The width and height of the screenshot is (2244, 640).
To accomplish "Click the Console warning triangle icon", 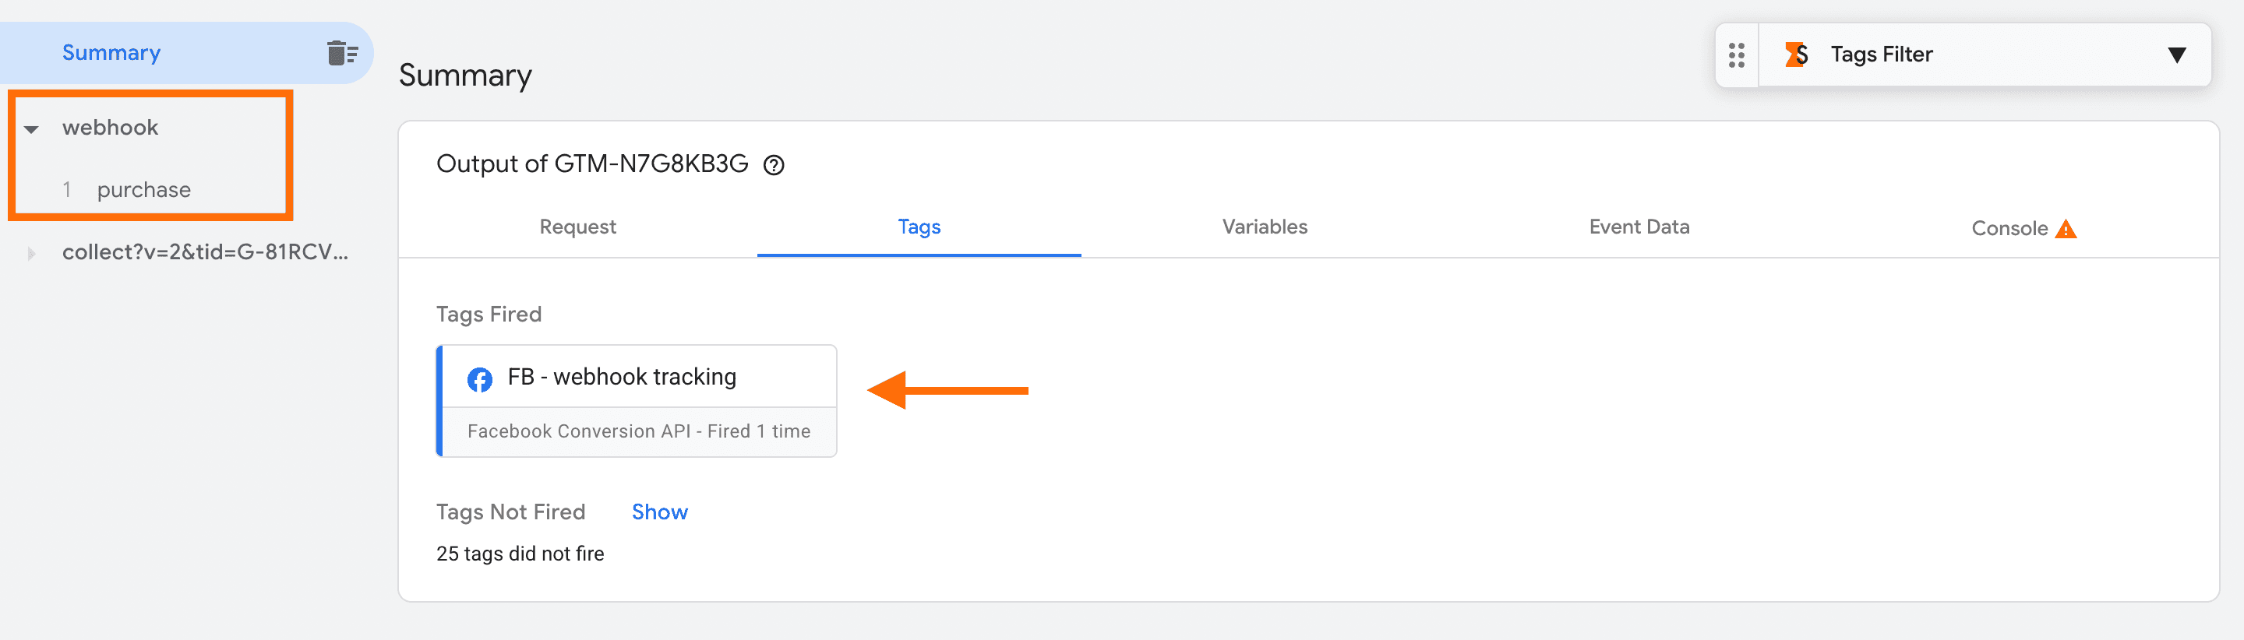I will 2066,227.
